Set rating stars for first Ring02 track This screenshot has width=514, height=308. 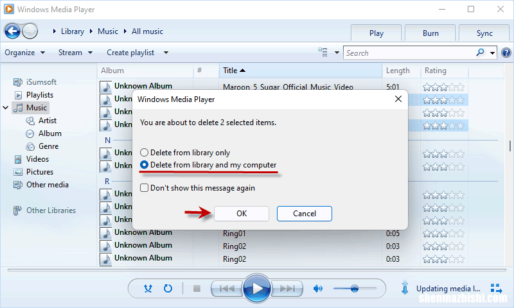(443, 246)
